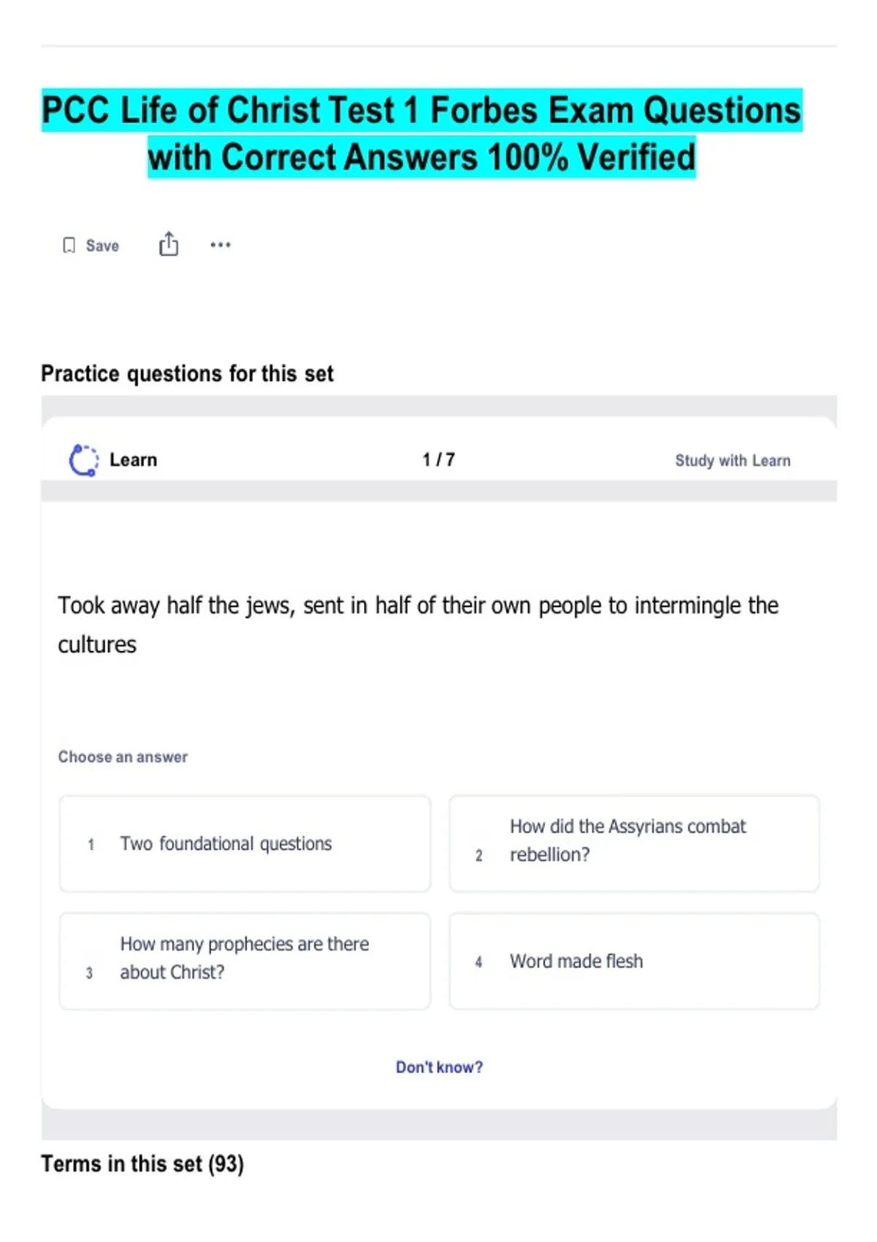This screenshot has width=877, height=1242.
Task: Click number 2 badge in Assyrians answer
Action: tap(479, 856)
